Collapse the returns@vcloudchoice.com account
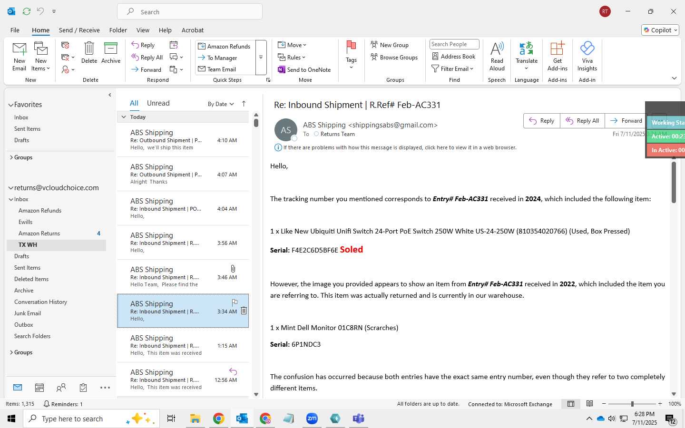The height and width of the screenshot is (428, 685). click(11, 188)
